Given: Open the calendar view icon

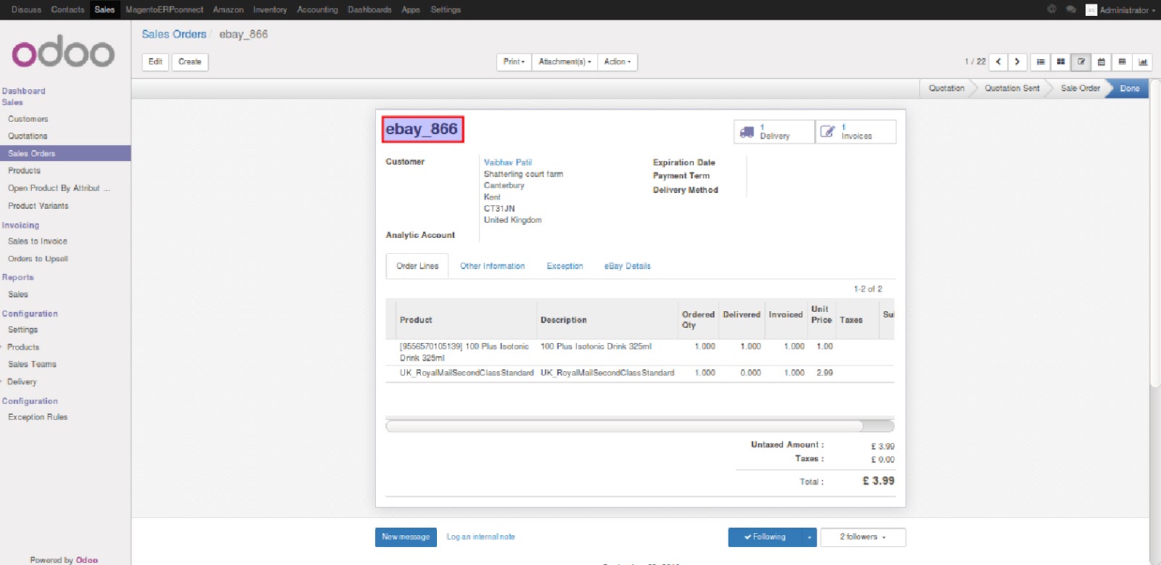Looking at the screenshot, I should [1101, 62].
